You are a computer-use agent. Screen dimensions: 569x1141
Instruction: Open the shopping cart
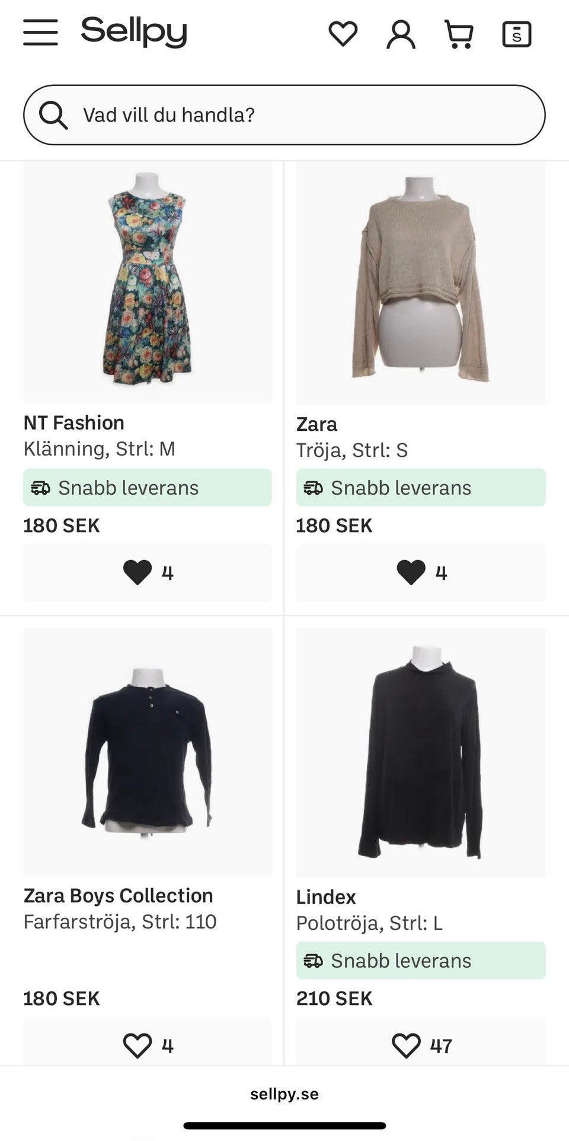click(459, 34)
